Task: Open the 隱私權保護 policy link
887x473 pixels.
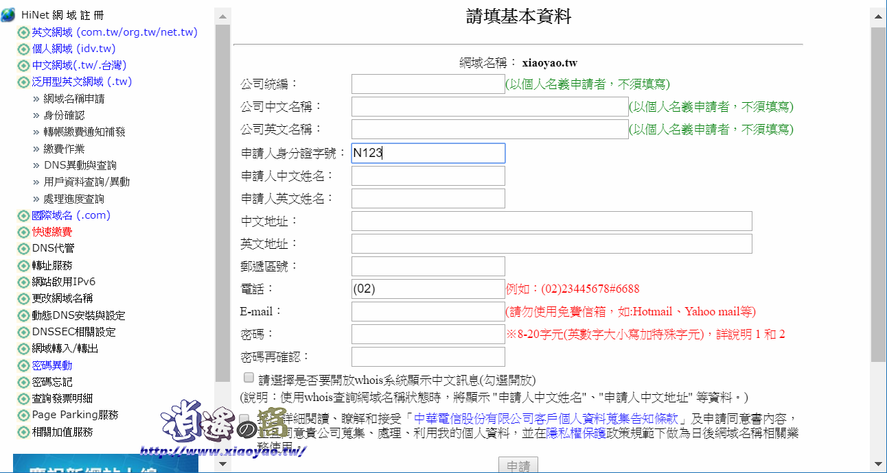Action: (575, 433)
